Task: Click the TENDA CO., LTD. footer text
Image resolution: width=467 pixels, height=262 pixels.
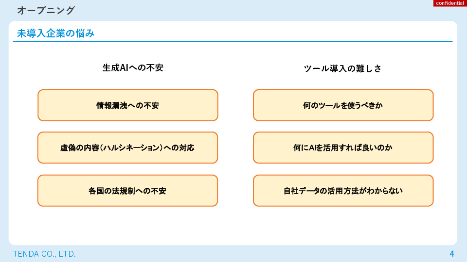Action: (44, 254)
